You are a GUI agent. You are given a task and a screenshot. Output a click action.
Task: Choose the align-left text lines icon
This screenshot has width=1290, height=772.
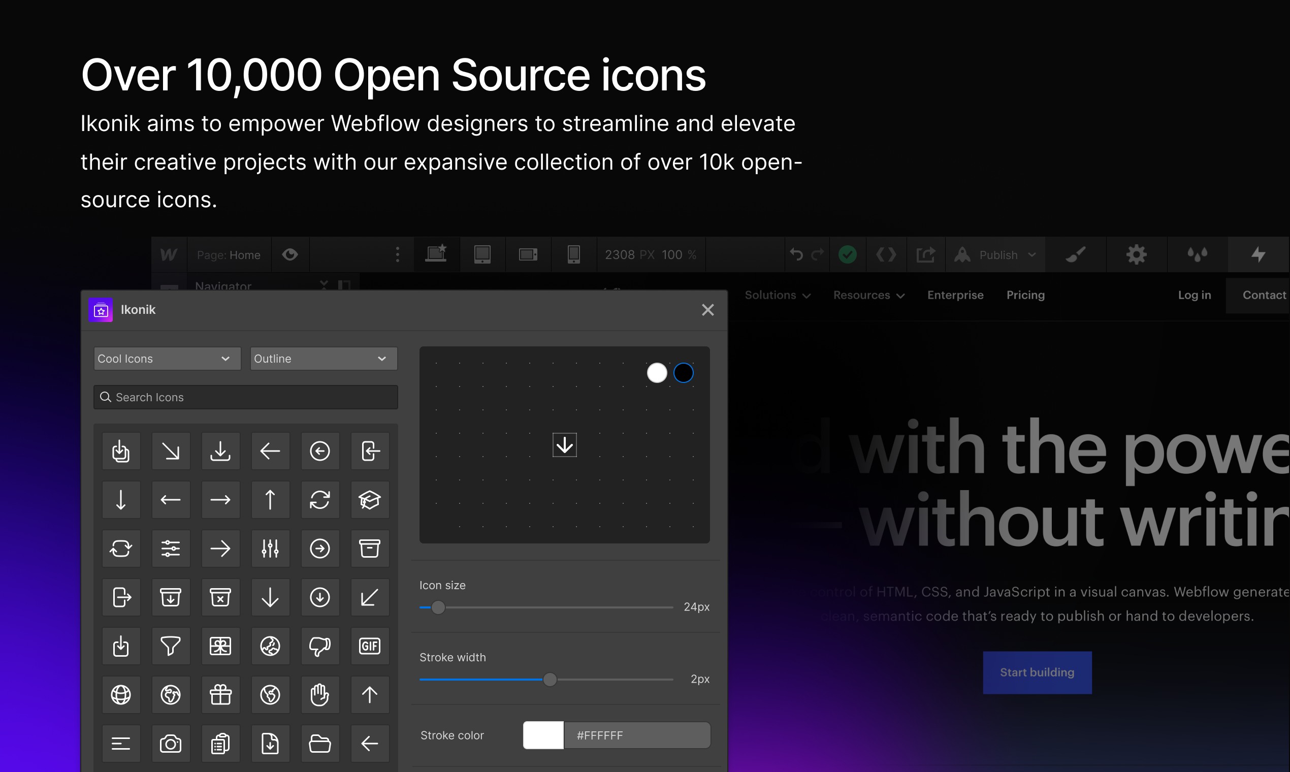coord(121,744)
